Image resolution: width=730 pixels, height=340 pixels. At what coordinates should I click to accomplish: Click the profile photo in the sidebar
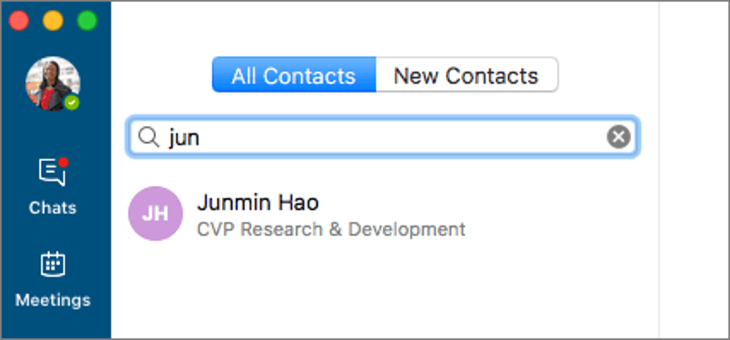pyautogui.click(x=53, y=84)
